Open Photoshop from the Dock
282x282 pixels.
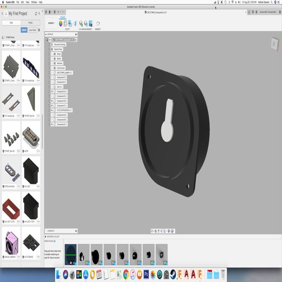click(146, 275)
